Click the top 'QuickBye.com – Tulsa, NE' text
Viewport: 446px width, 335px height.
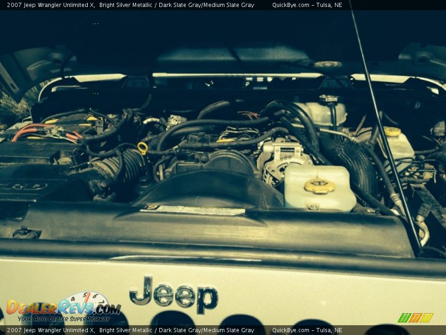[x=307, y=5]
